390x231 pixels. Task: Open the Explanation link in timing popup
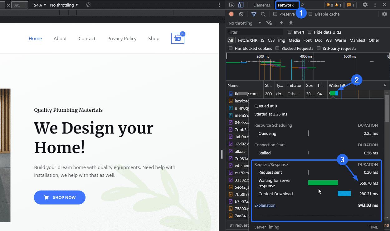pos(265,205)
